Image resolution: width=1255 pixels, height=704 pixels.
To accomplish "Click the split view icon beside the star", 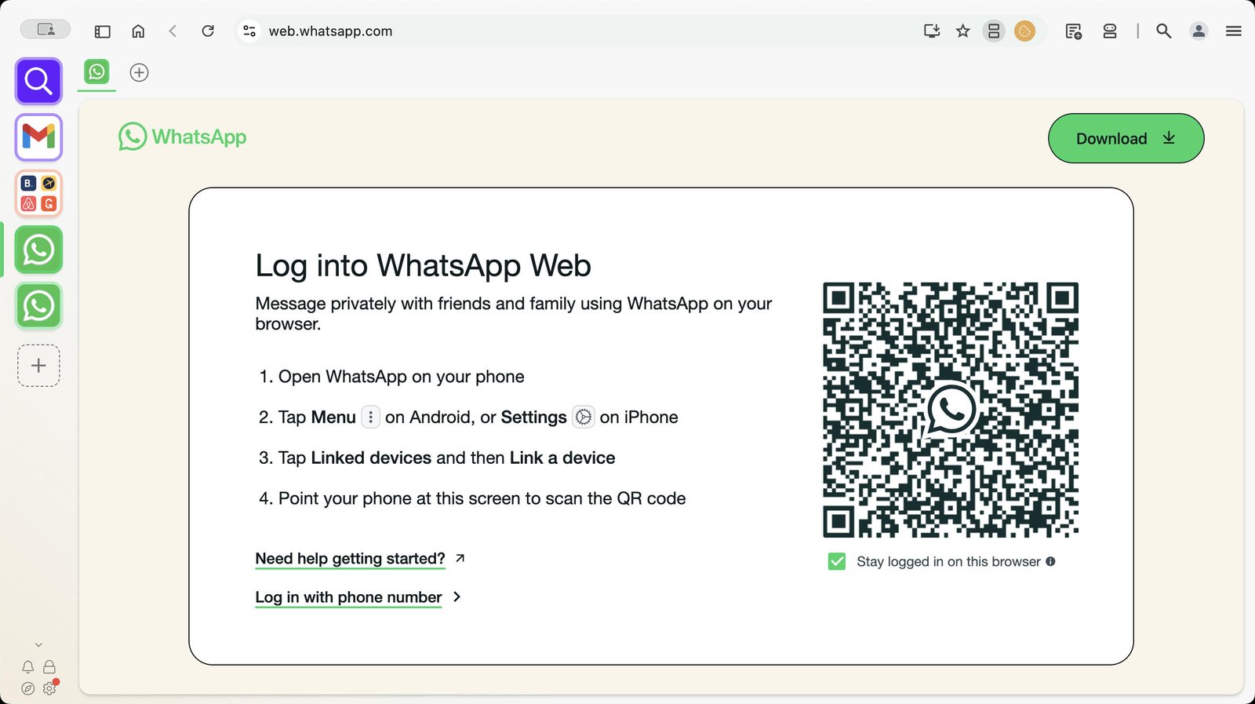I will (994, 31).
